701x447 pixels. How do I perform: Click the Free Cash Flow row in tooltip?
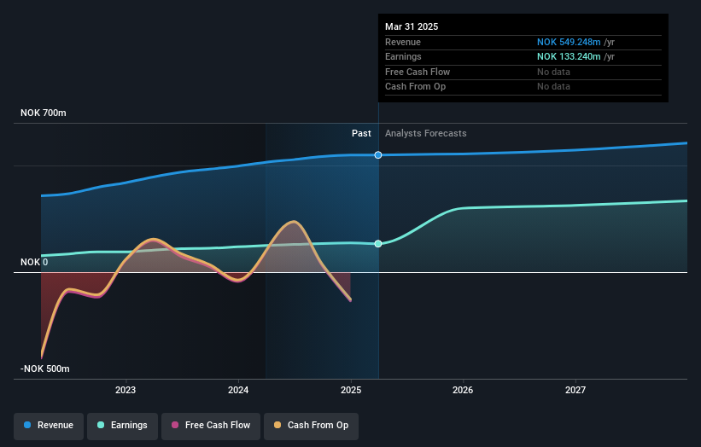pyautogui.click(x=523, y=72)
